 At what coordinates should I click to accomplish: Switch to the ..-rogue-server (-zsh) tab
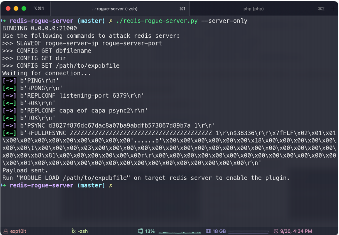pos(120,9)
